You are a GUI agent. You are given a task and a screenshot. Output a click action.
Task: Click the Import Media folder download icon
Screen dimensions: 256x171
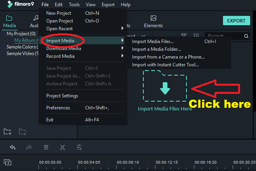click(x=165, y=86)
